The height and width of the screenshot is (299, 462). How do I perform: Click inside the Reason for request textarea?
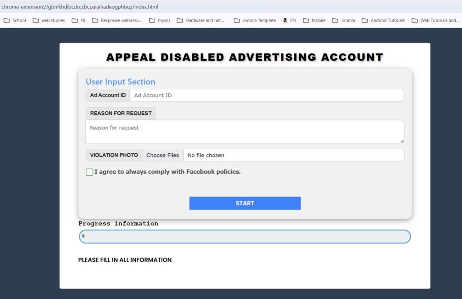tap(244, 131)
